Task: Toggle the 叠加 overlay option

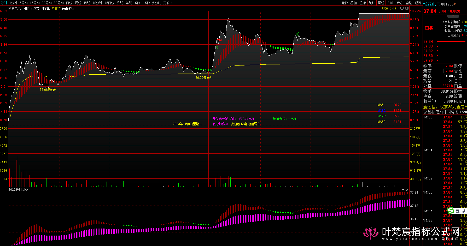Action: point(353,3)
